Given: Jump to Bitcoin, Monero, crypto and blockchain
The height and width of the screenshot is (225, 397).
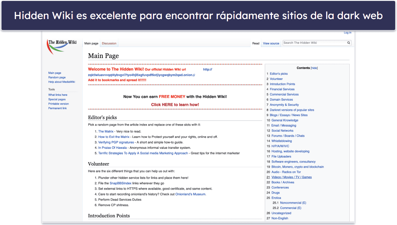Looking at the screenshot, I should point(298,167).
